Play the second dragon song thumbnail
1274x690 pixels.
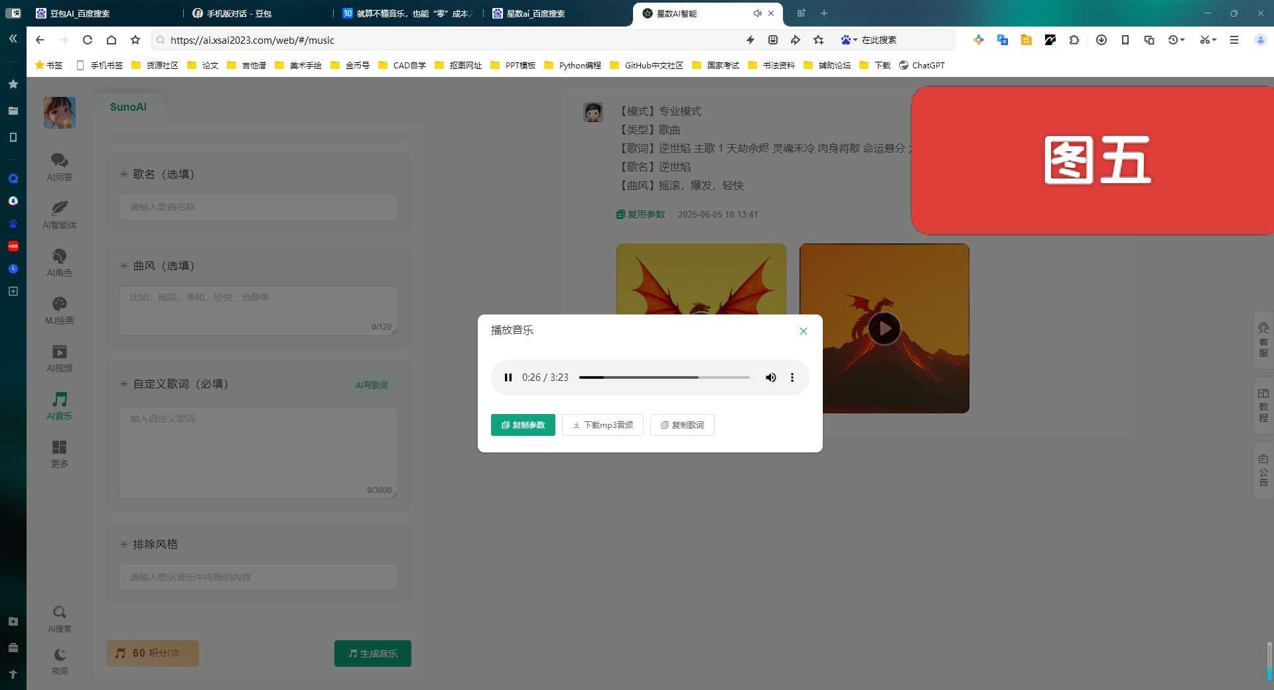click(x=885, y=328)
